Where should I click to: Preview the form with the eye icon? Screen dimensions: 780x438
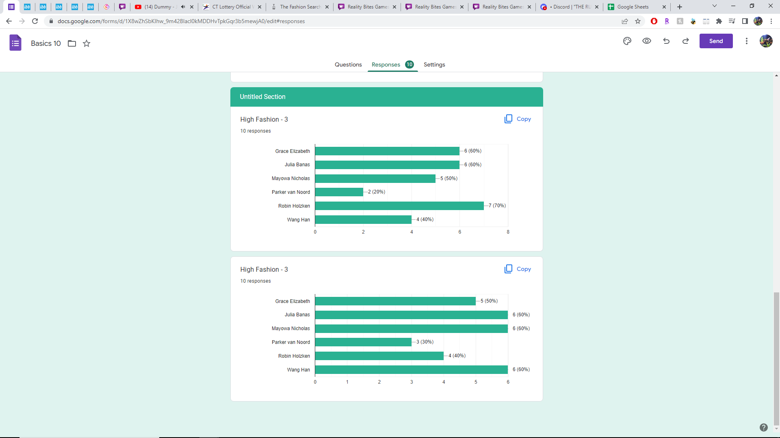click(647, 41)
